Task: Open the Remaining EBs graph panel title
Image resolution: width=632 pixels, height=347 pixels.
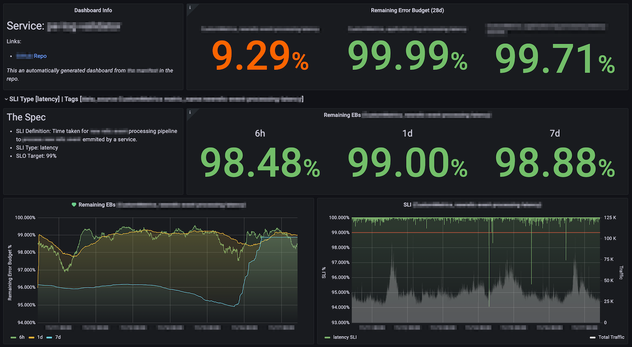Action: [162, 205]
